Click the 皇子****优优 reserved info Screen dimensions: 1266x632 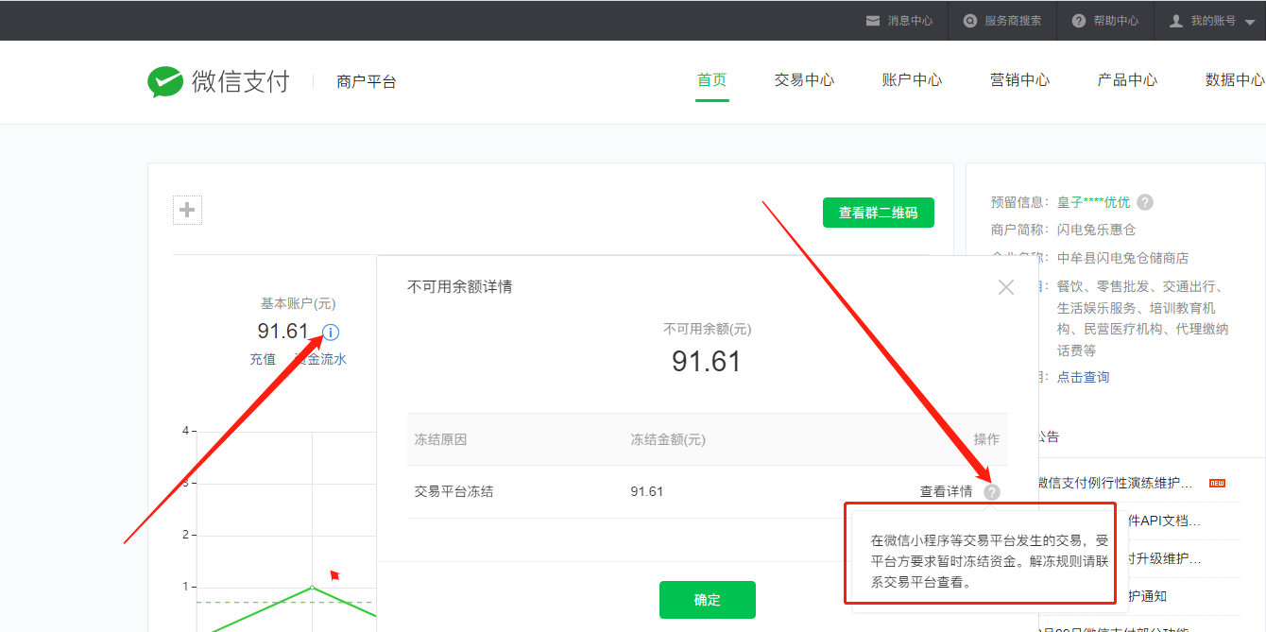(x=1093, y=202)
